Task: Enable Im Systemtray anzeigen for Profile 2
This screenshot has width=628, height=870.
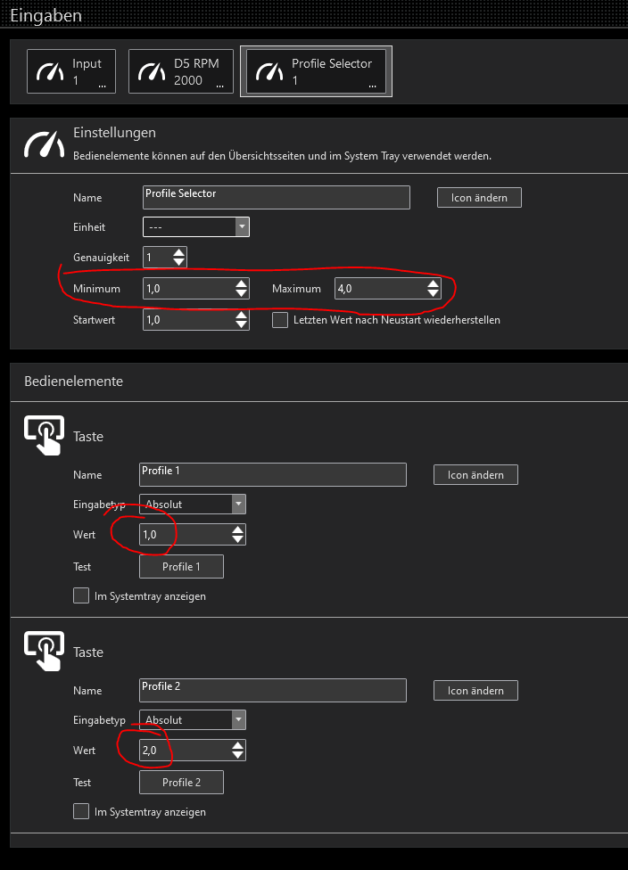Action: coord(81,812)
